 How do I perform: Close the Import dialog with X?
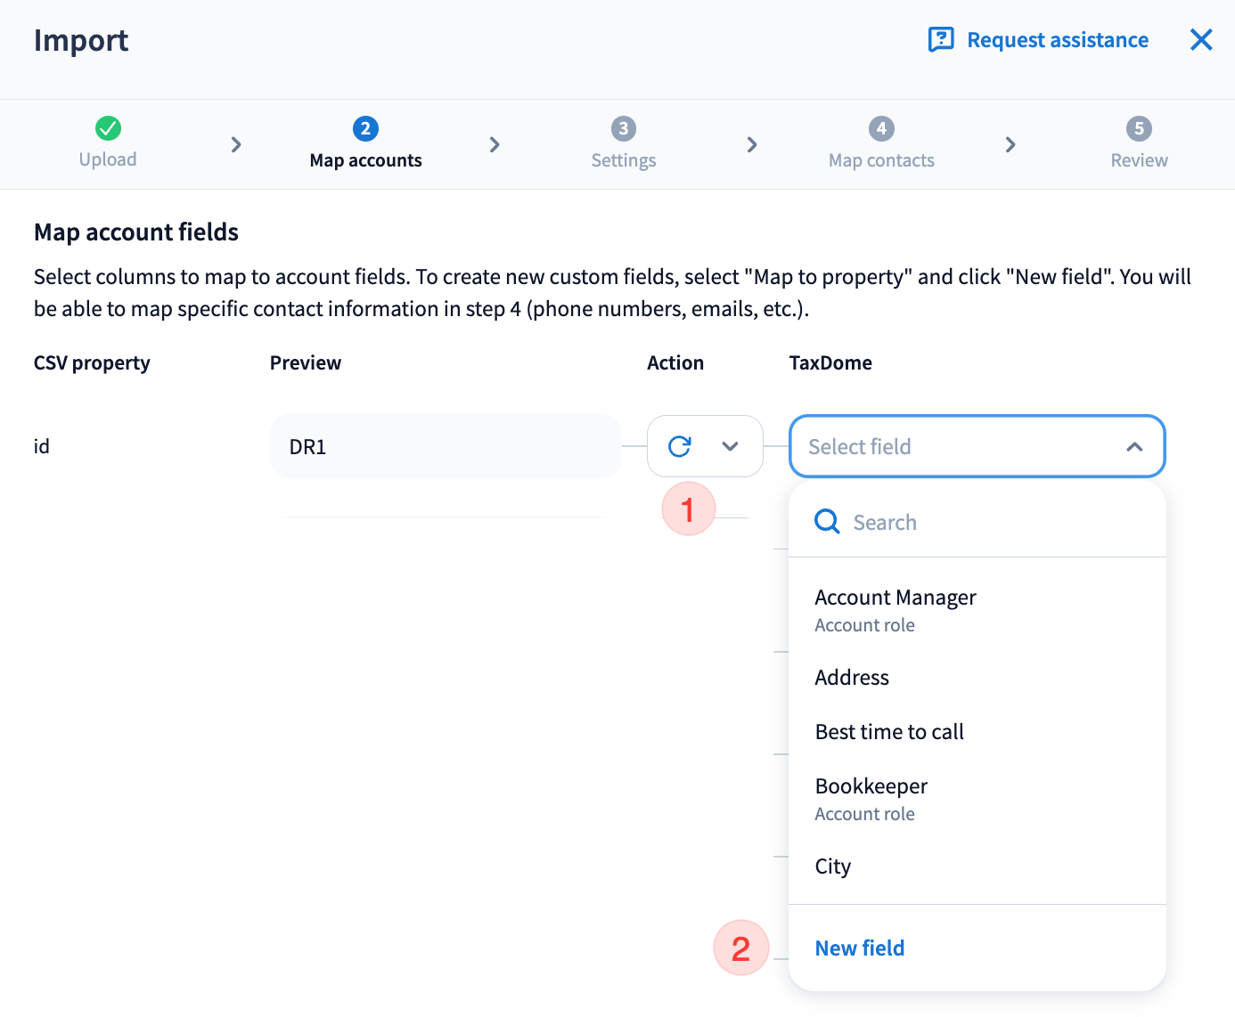[x=1200, y=40]
